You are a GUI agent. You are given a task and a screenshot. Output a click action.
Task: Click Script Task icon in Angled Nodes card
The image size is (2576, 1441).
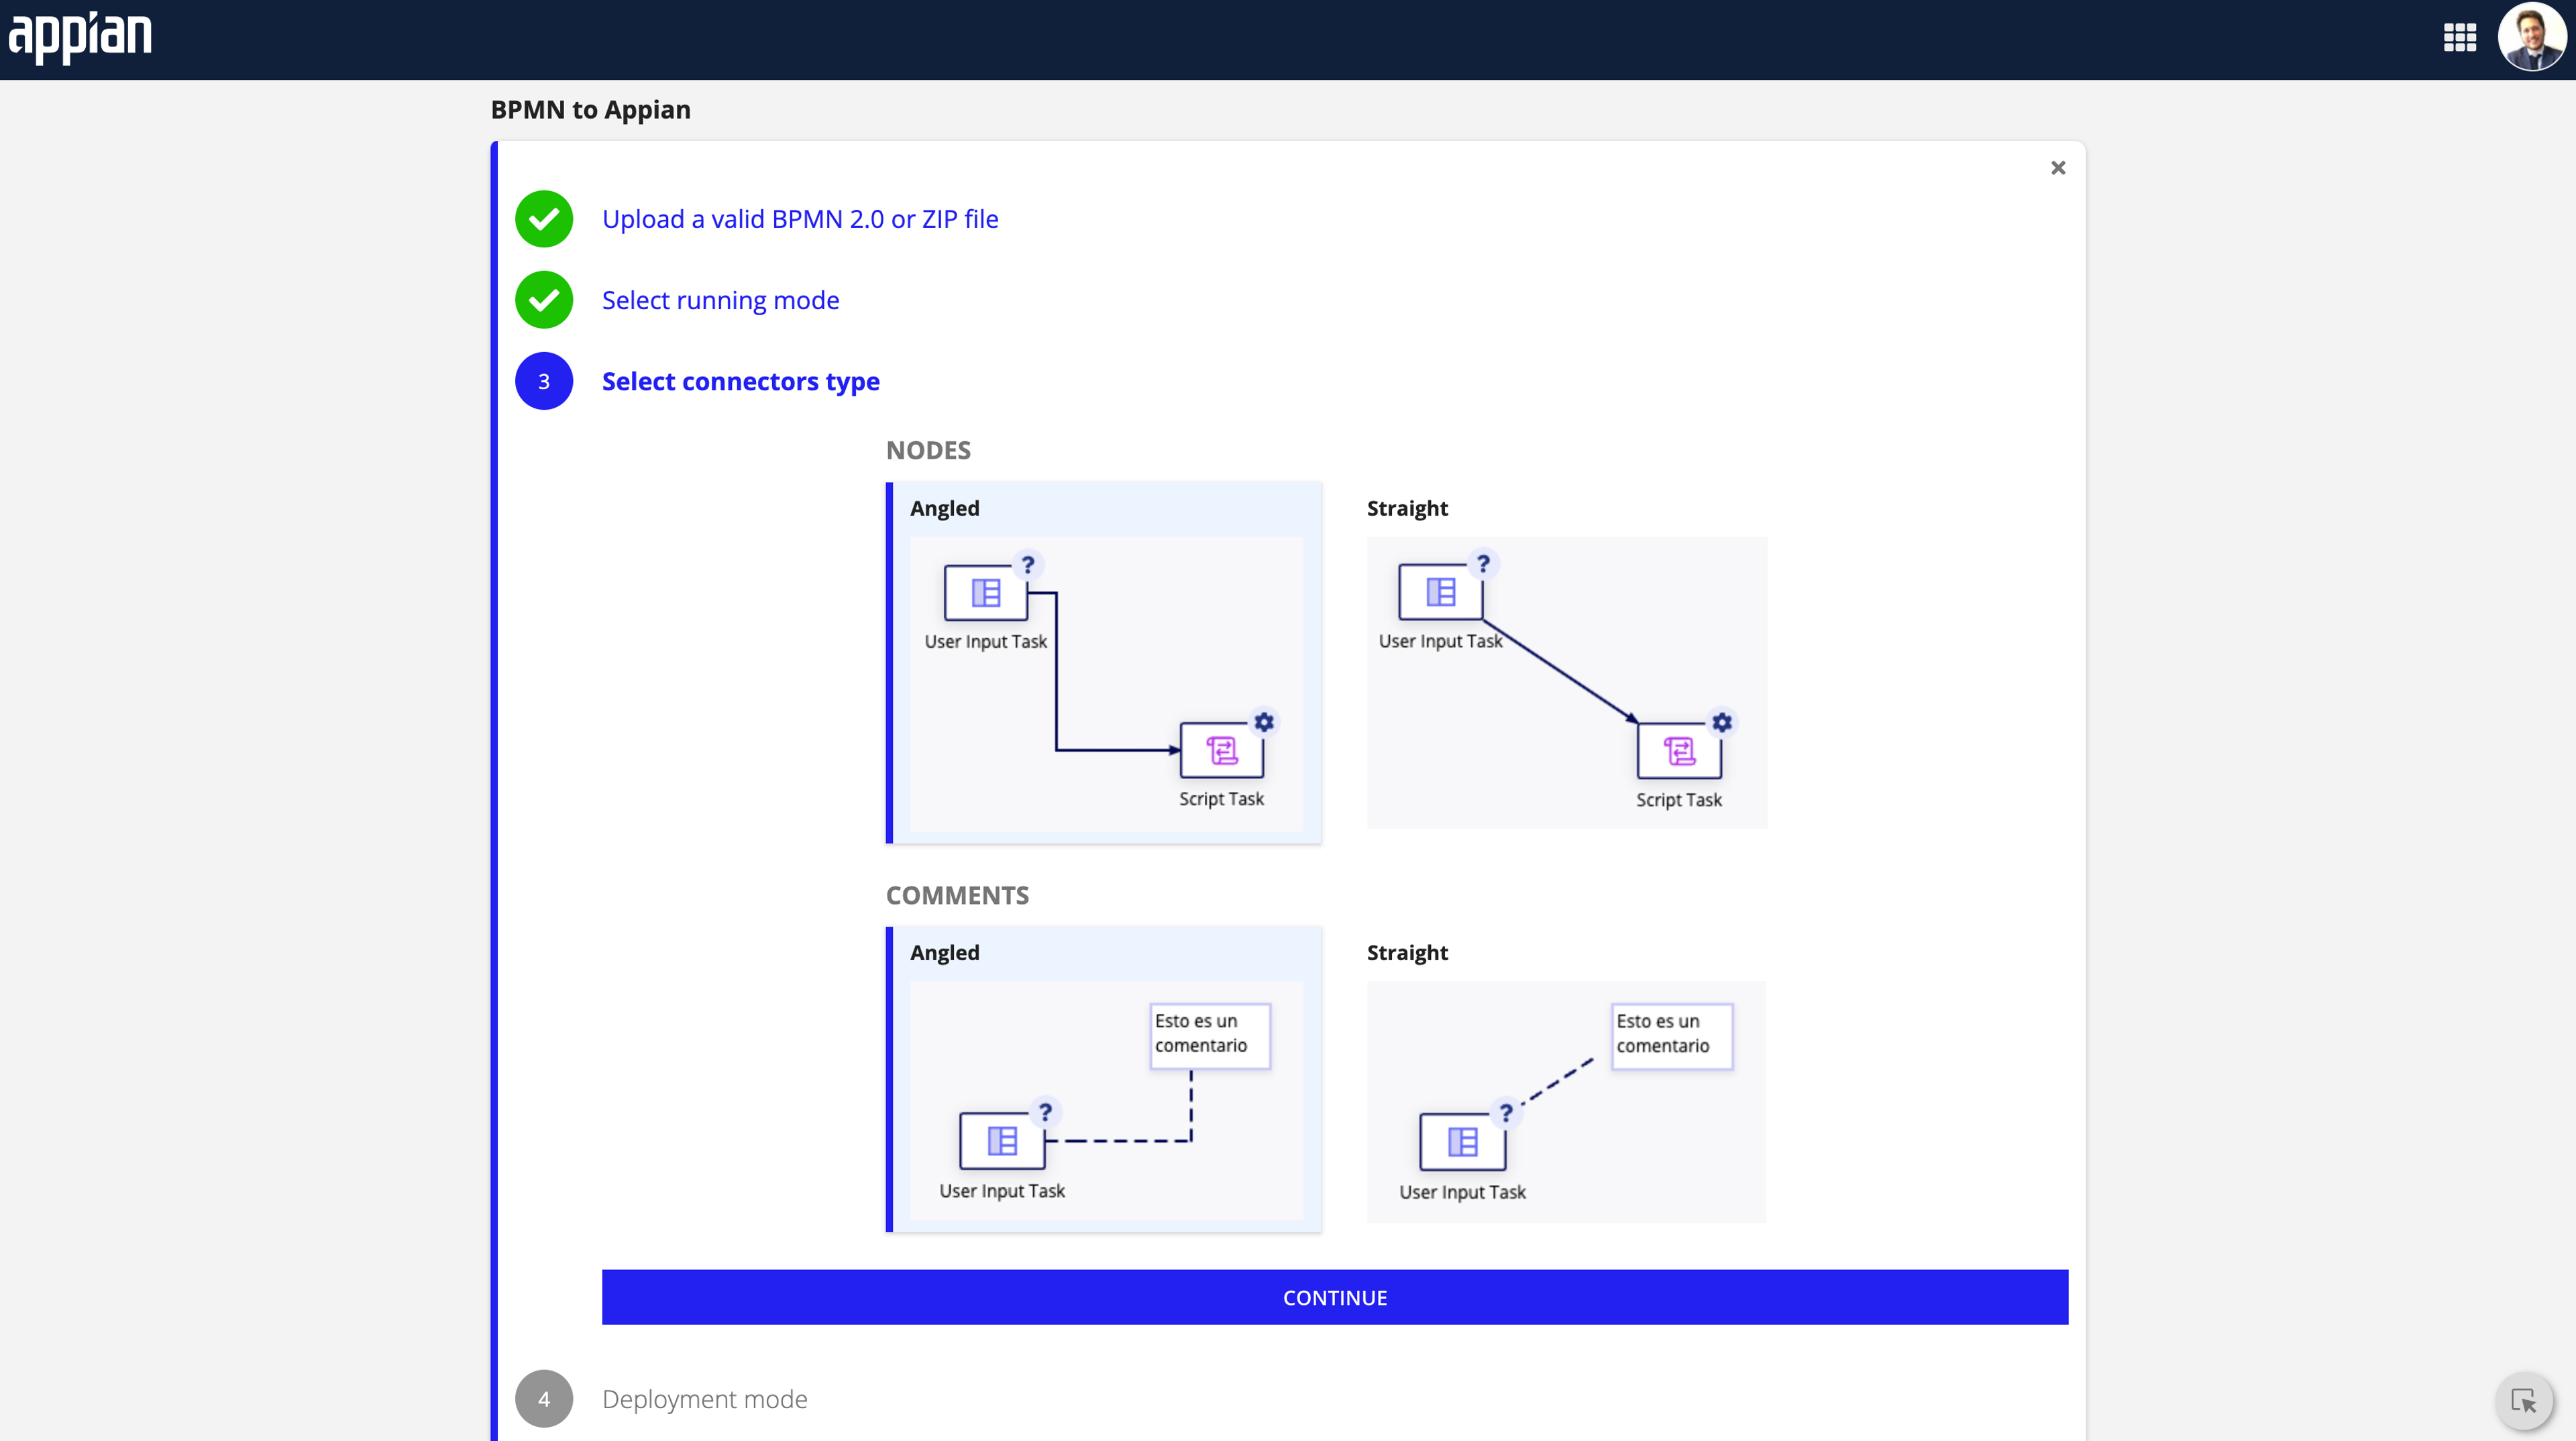click(1222, 750)
